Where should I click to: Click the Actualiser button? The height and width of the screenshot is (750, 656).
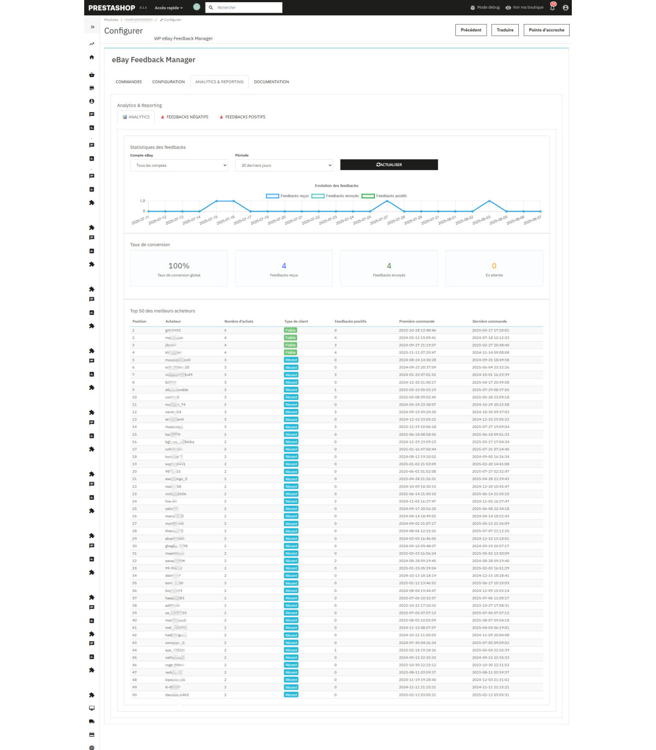click(x=389, y=165)
